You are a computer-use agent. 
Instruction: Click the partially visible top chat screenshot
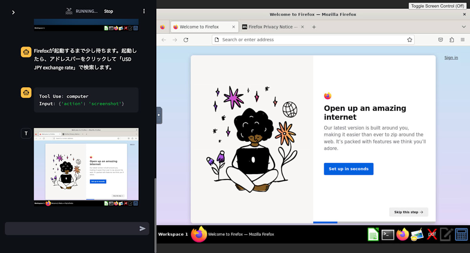(86, 25)
